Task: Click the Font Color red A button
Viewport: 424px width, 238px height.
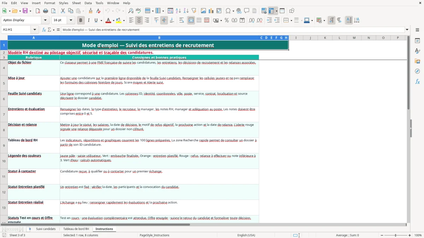Action: point(108,20)
